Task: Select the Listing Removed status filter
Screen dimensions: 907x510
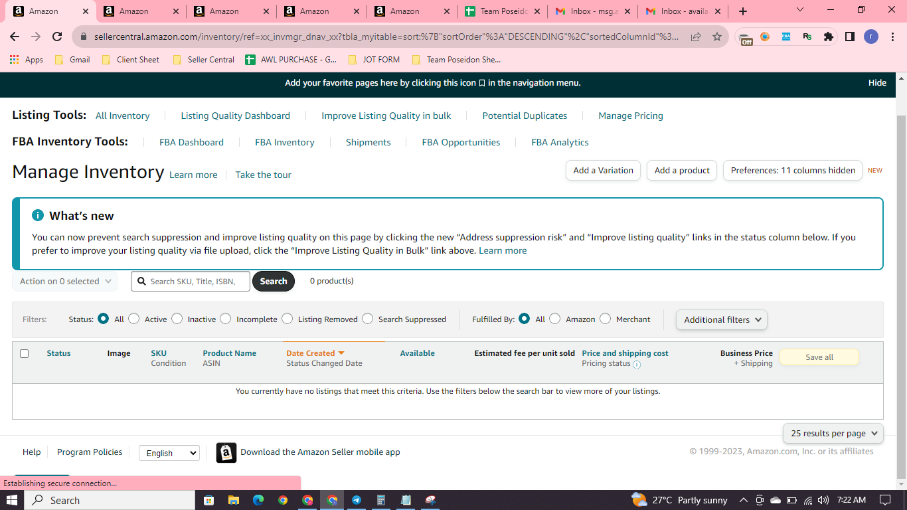Action: click(x=288, y=319)
